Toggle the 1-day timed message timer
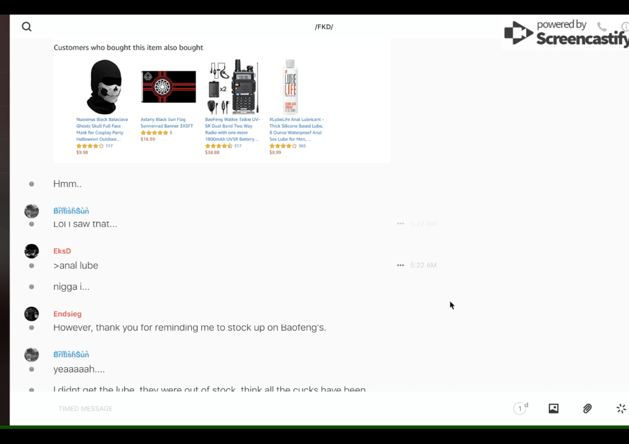The image size is (629, 444). coord(520,408)
